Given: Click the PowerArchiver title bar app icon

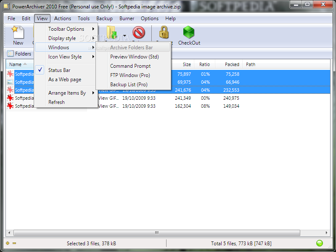Looking at the screenshot, I should tap(6, 6).
